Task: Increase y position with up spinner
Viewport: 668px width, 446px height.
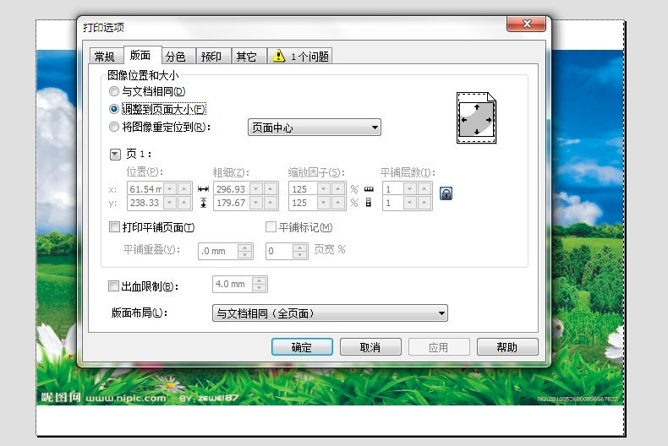Action: [x=183, y=203]
